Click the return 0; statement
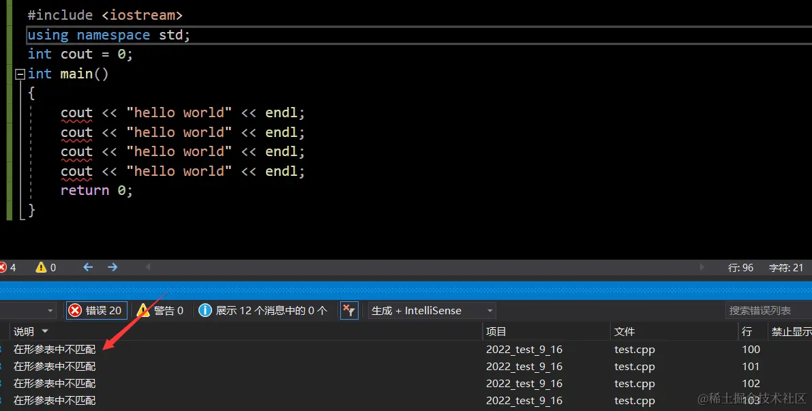 (96, 190)
